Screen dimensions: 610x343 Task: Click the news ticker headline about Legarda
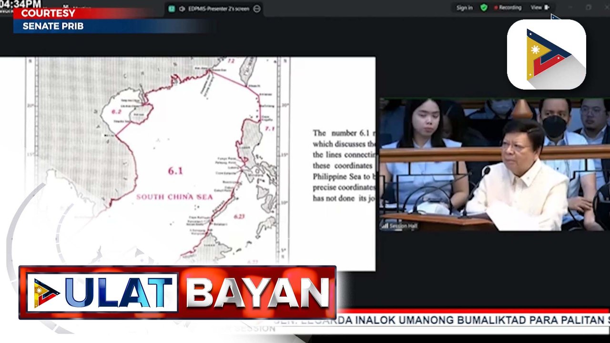[x=441, y=320]
